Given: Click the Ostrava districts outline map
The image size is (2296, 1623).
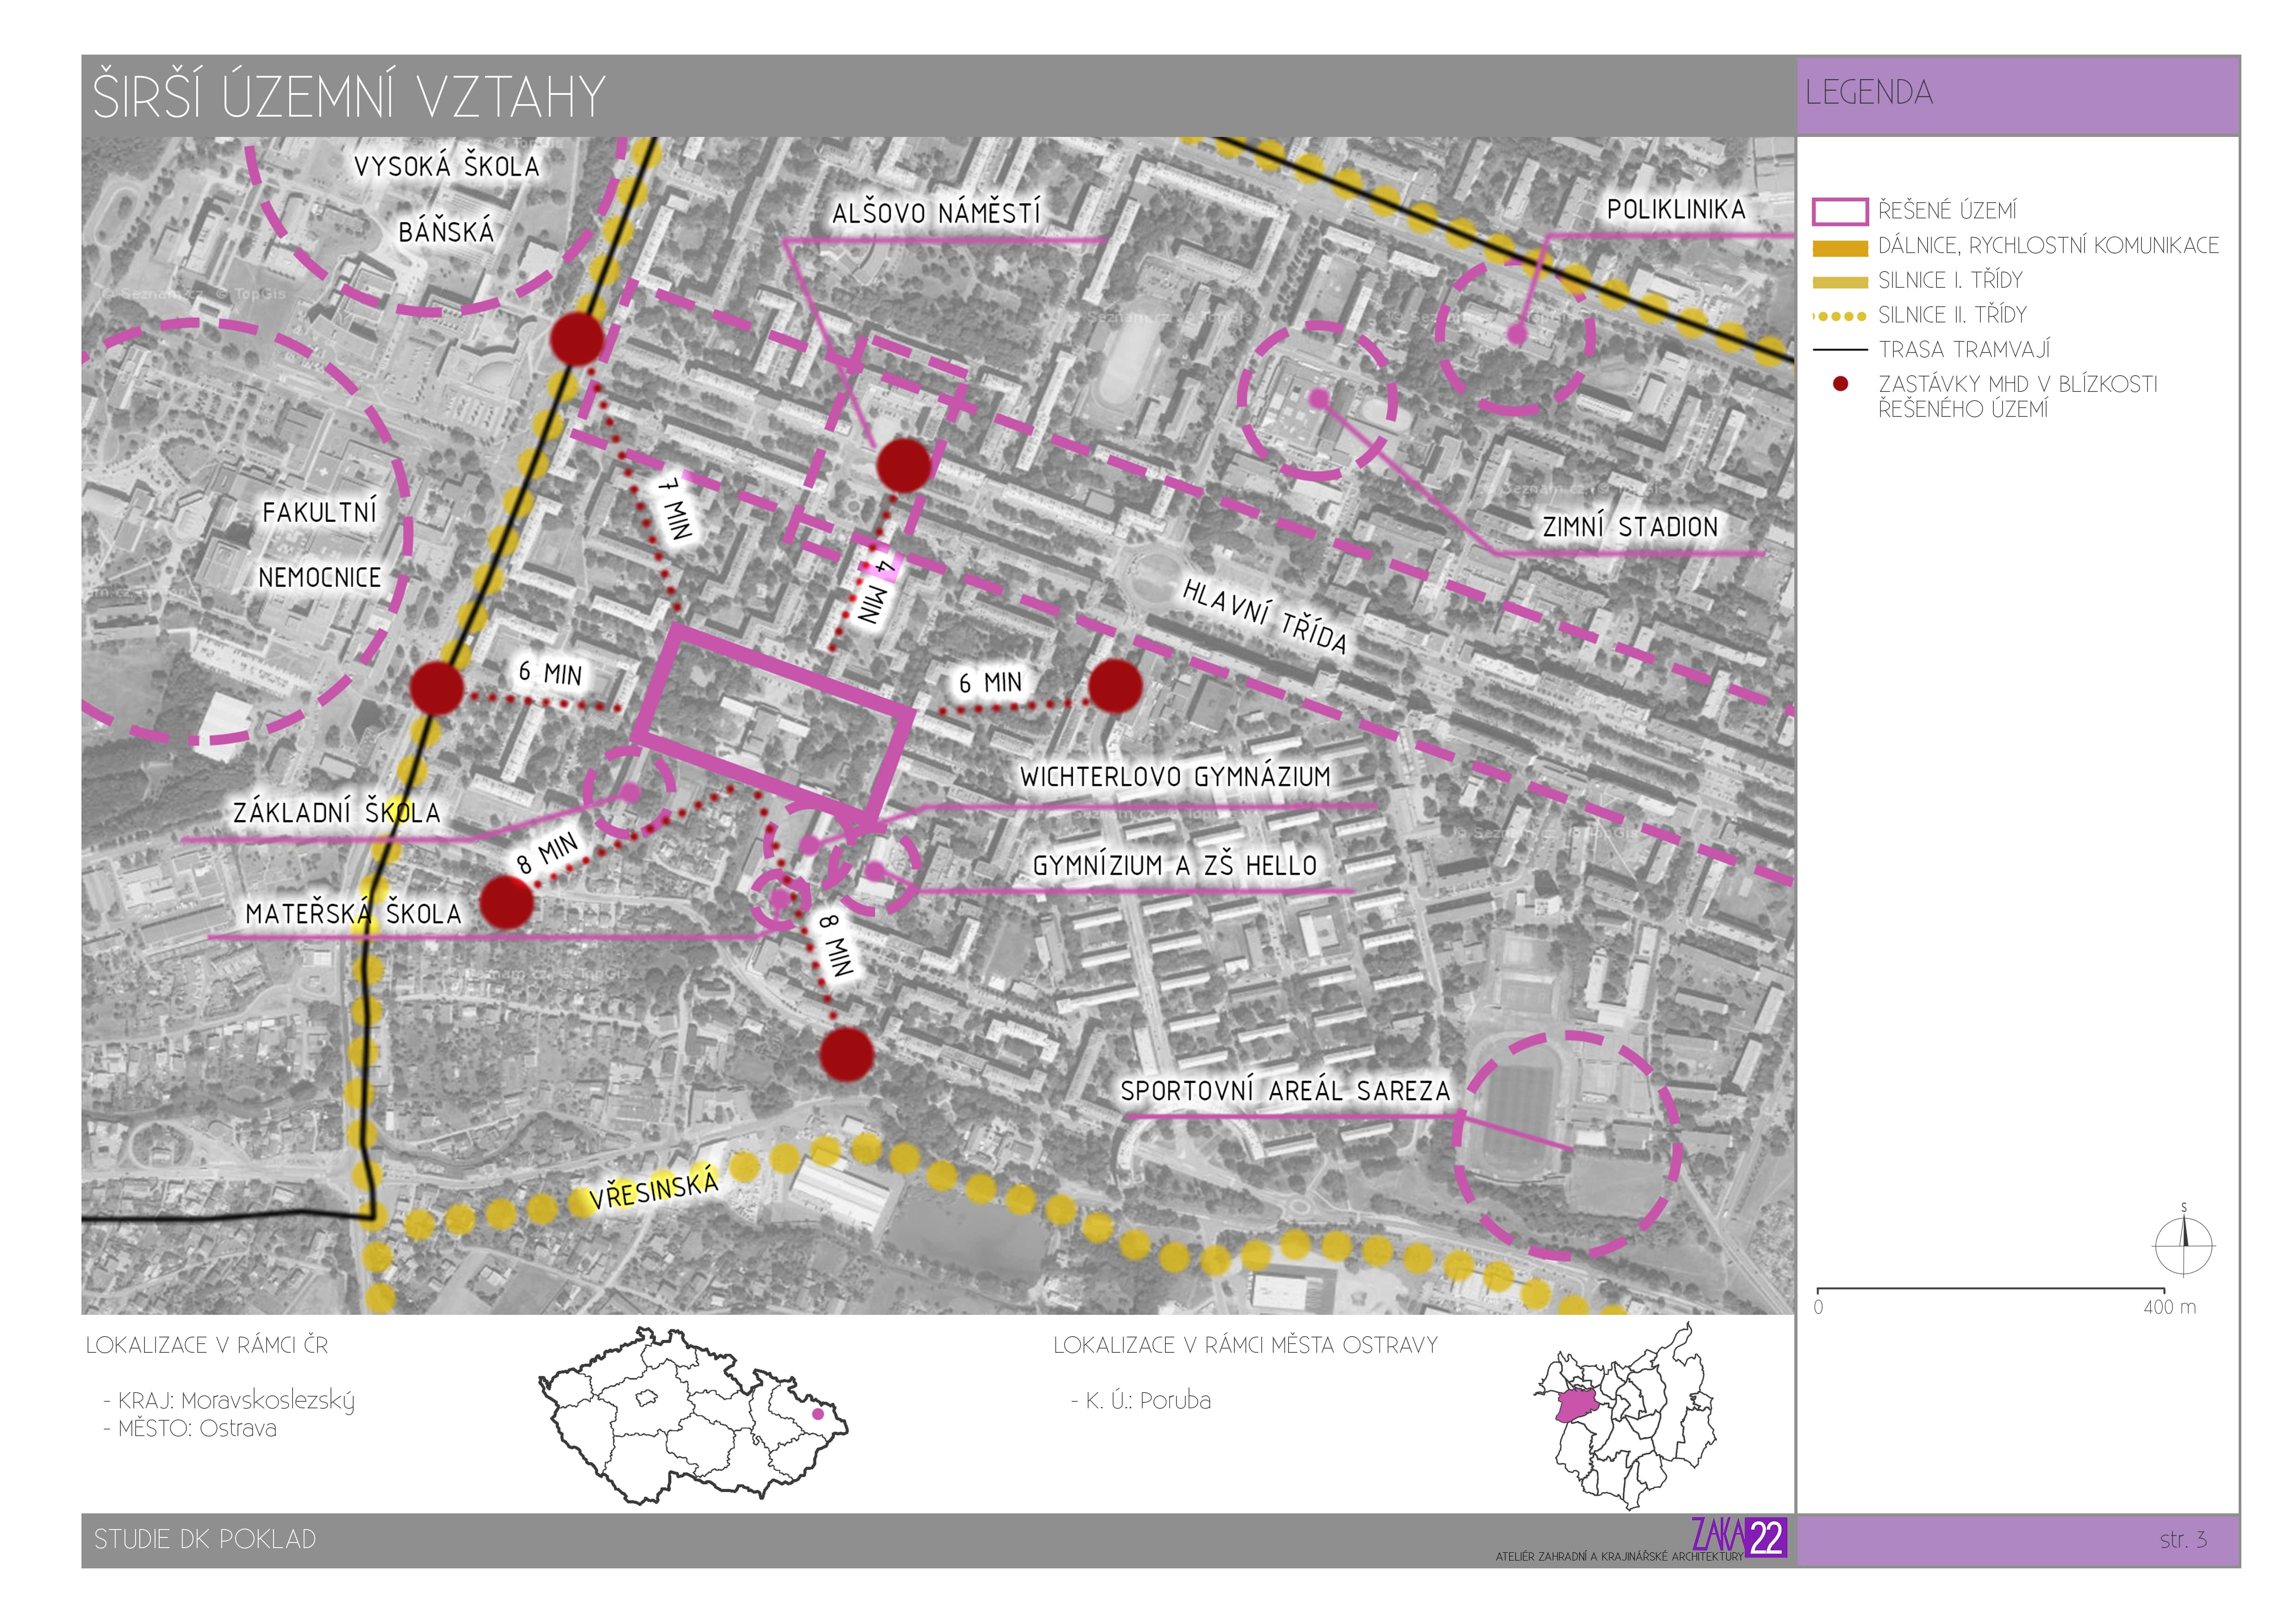Looking at the screenshot, I should point(1626,1415).
